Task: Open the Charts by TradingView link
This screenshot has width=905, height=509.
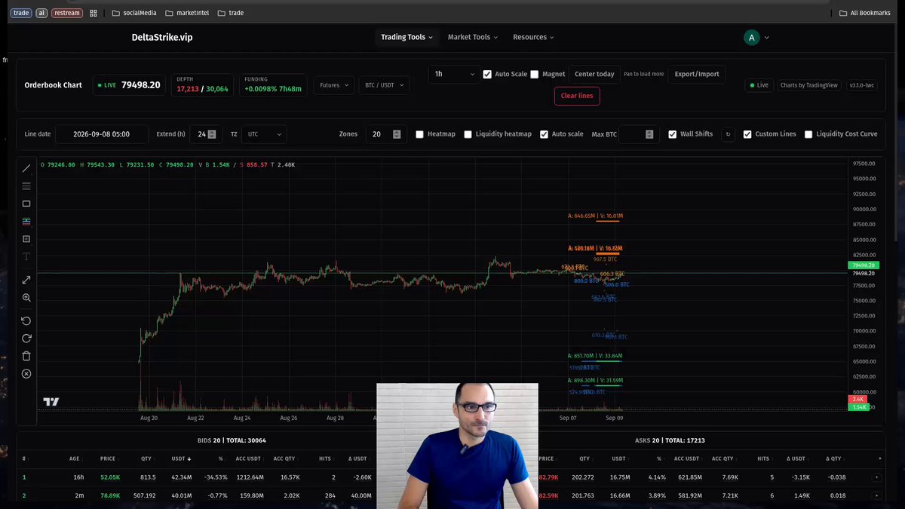Action: point(809,85)
